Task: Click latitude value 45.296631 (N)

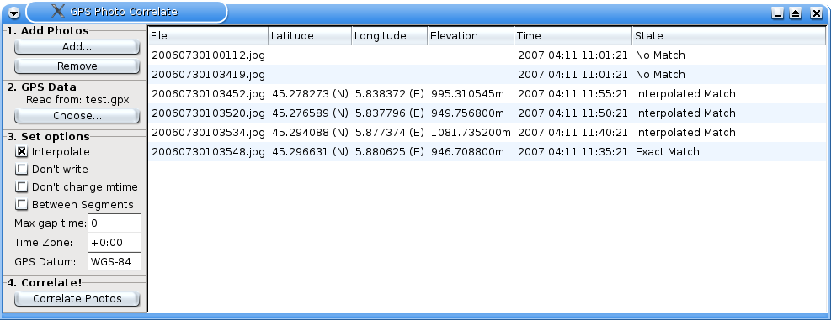Action: pyautogui.click(x=310, y=152)
